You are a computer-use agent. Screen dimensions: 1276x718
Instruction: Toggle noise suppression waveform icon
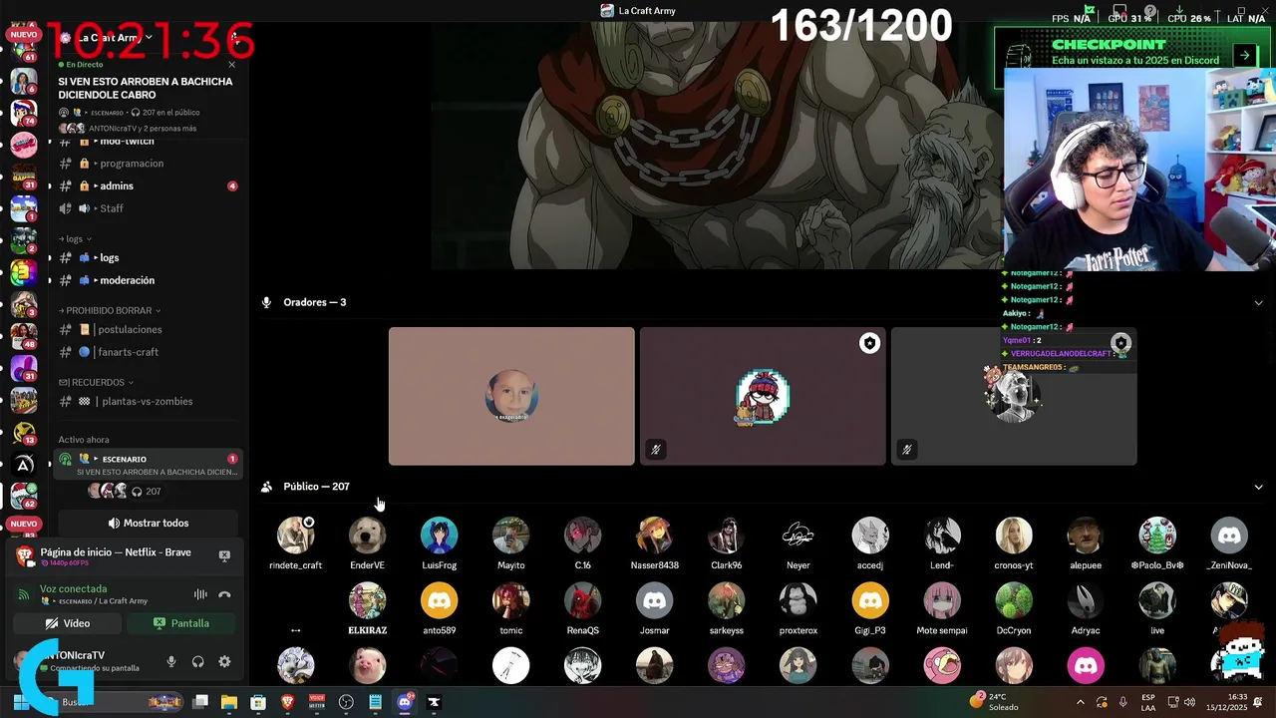coord(200,594)
